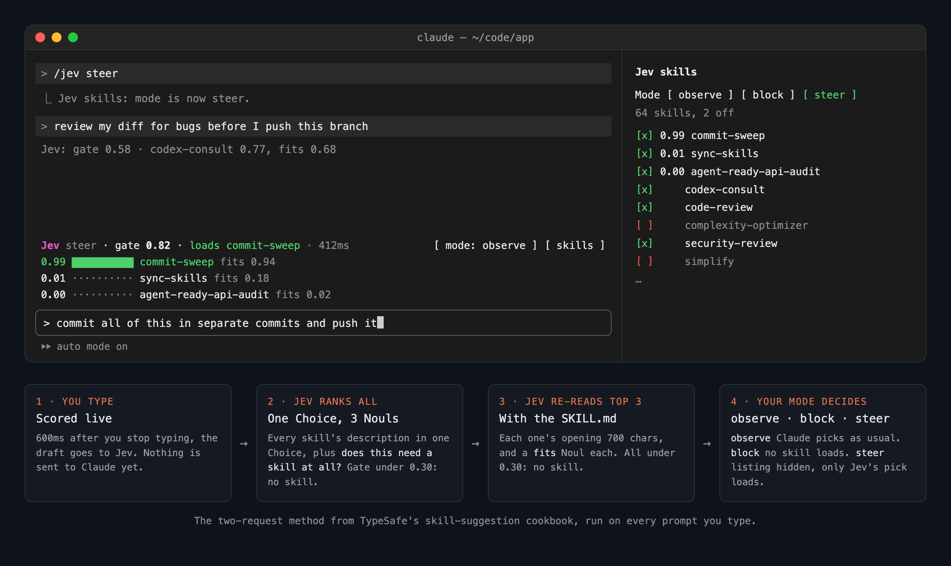The image size is (951, 566).
Task: Click 'review my diff for bugs' prompt line
Action: tap(323, 127)
